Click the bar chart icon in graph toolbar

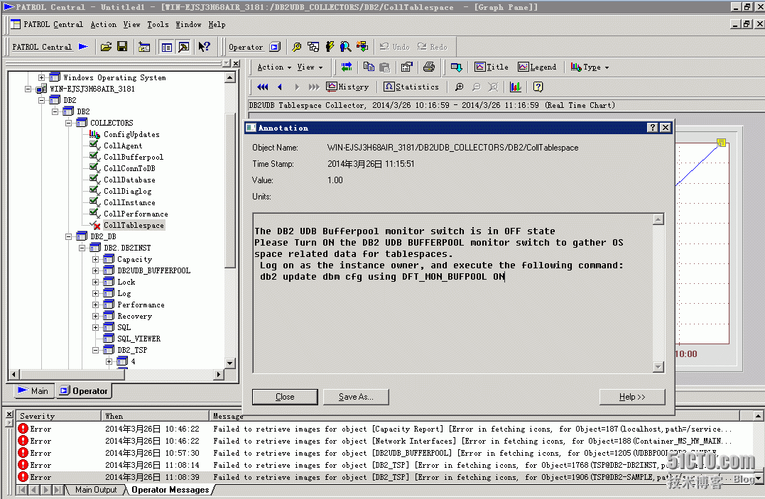click(515, 87)
